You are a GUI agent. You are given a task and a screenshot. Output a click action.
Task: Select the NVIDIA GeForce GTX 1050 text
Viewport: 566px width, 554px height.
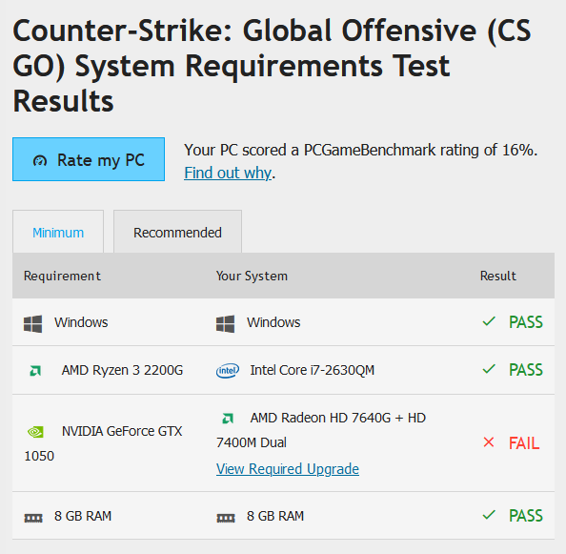tap(104, 443)
